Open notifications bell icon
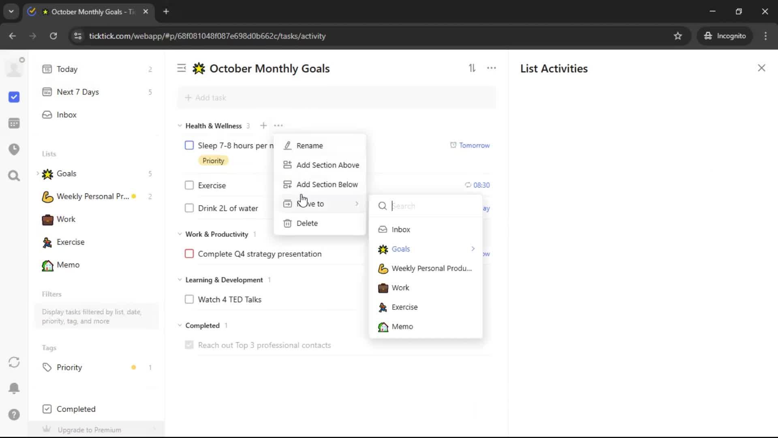778x438 pixels. click(14, 388)
